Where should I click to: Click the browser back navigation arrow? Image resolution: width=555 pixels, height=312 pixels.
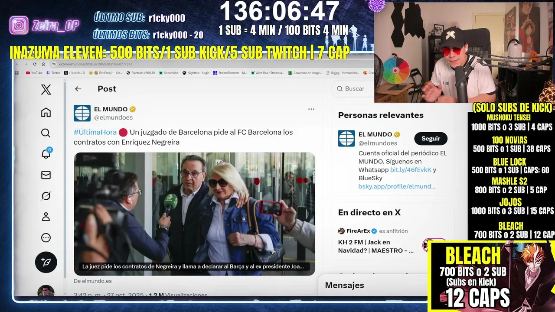[18, 64]
